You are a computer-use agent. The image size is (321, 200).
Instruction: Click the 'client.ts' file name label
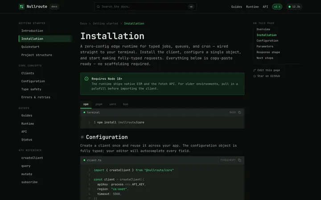(x=94, y=160)
